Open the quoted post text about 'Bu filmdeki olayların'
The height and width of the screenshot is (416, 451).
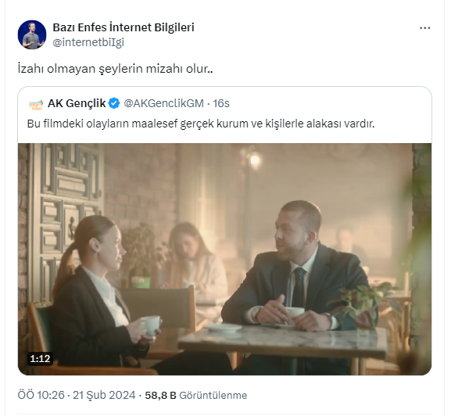201,124
